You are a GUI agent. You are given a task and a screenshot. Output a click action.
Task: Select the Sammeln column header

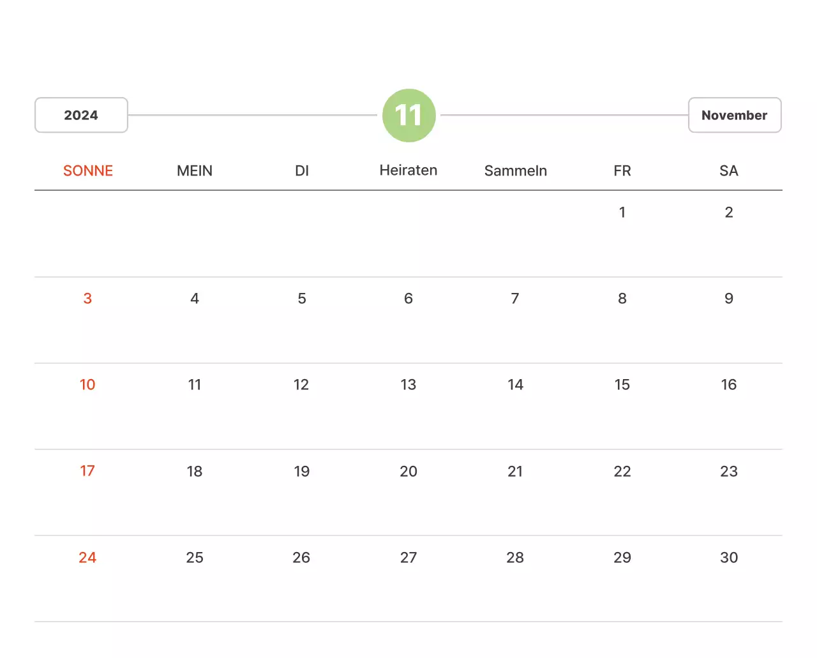tap(515, 170)
